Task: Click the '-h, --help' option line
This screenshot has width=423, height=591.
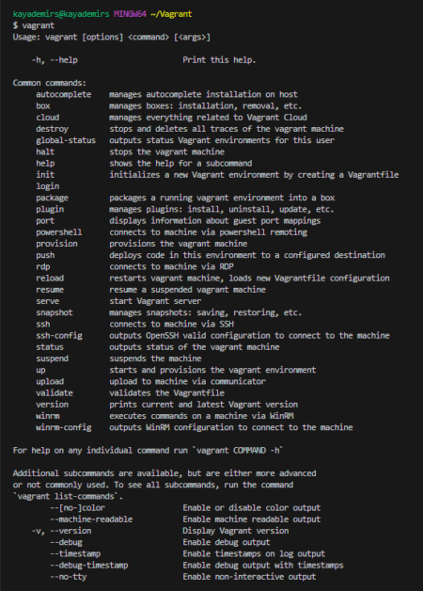Action: click(55, 60)
